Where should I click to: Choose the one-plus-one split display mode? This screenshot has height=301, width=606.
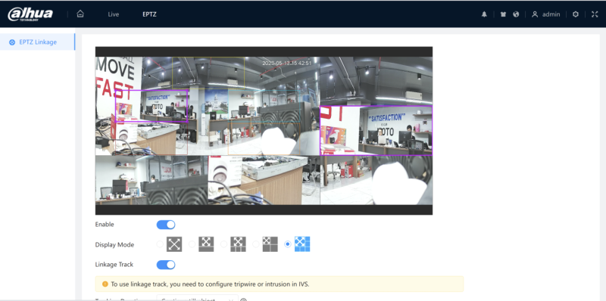point(206,244)
